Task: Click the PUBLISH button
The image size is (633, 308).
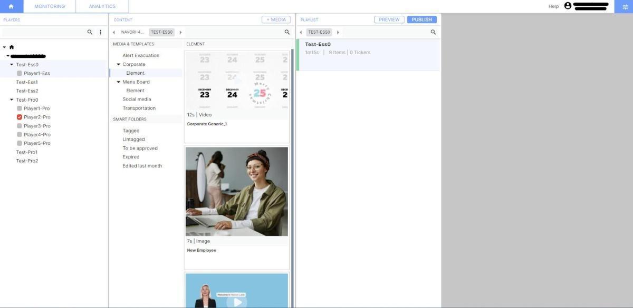Action: [422, 19]
